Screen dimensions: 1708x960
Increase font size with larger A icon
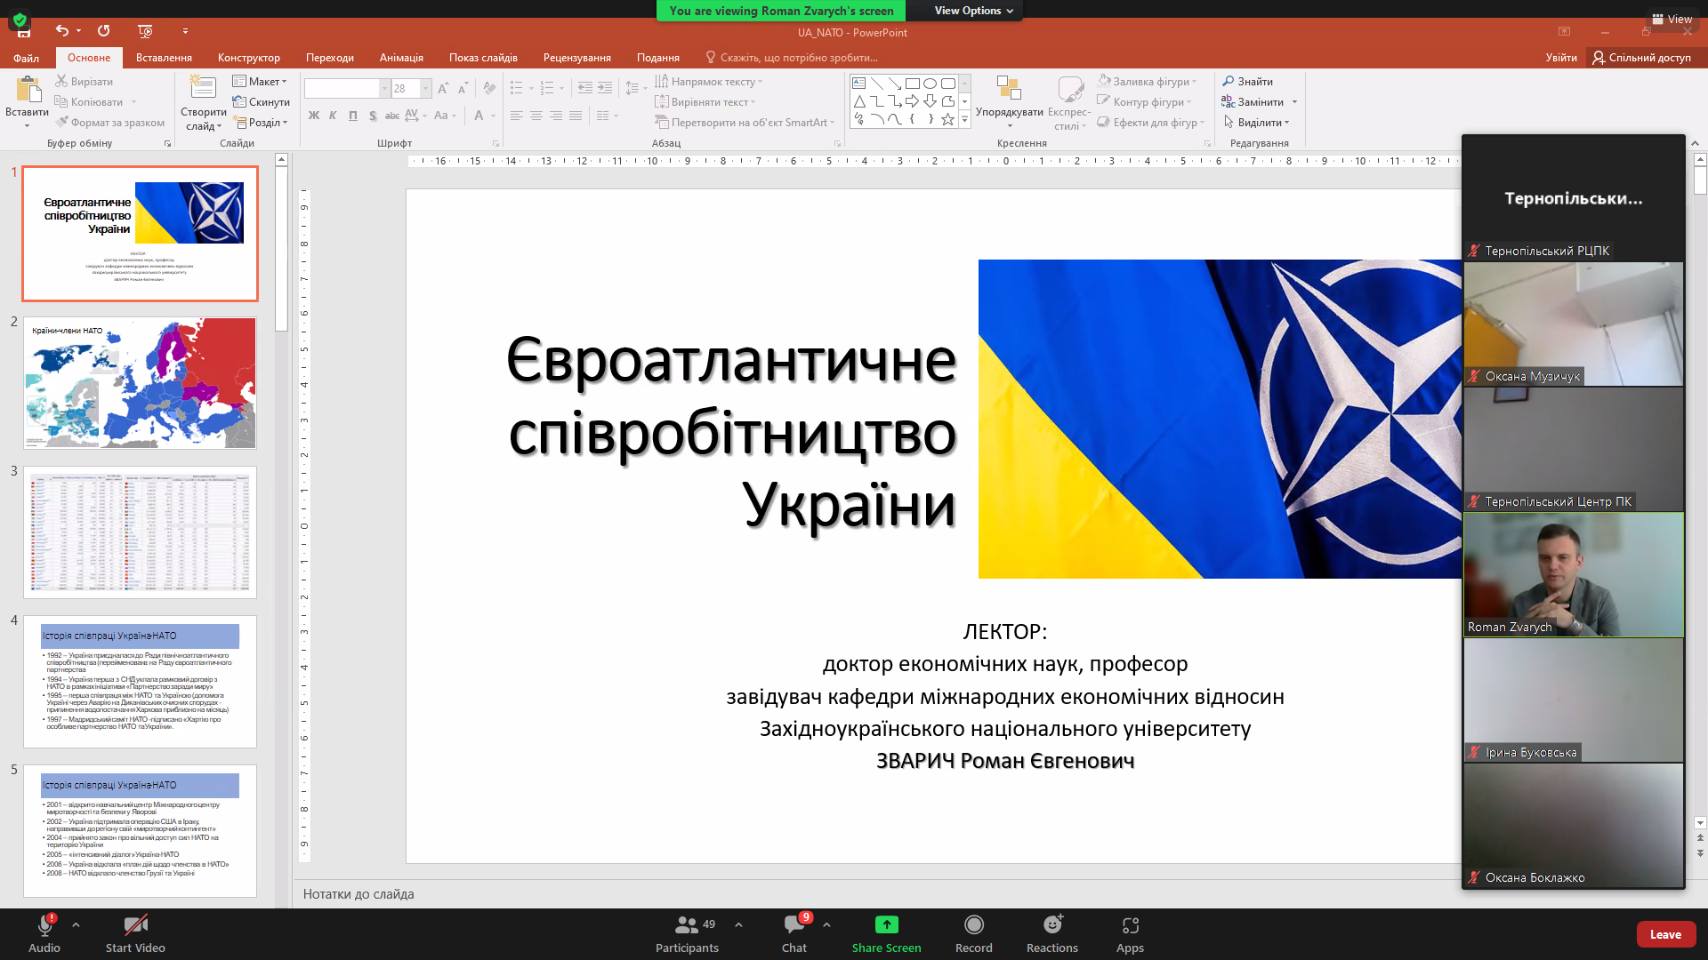443,89
